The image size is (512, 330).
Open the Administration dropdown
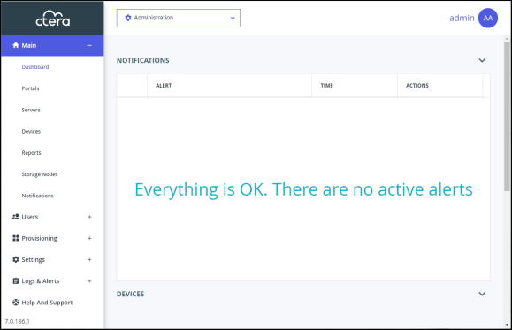[179, 18]
